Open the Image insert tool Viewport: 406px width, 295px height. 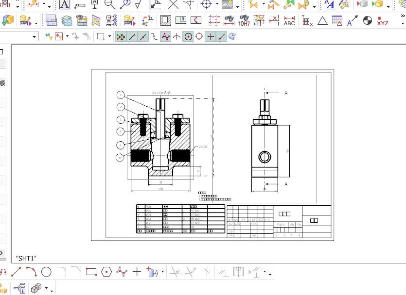point(227,4)
